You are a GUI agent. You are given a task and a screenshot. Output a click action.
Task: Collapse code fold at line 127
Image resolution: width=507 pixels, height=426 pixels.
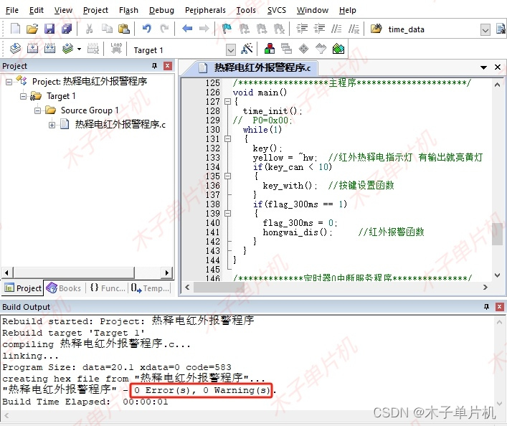click(227, 102)
